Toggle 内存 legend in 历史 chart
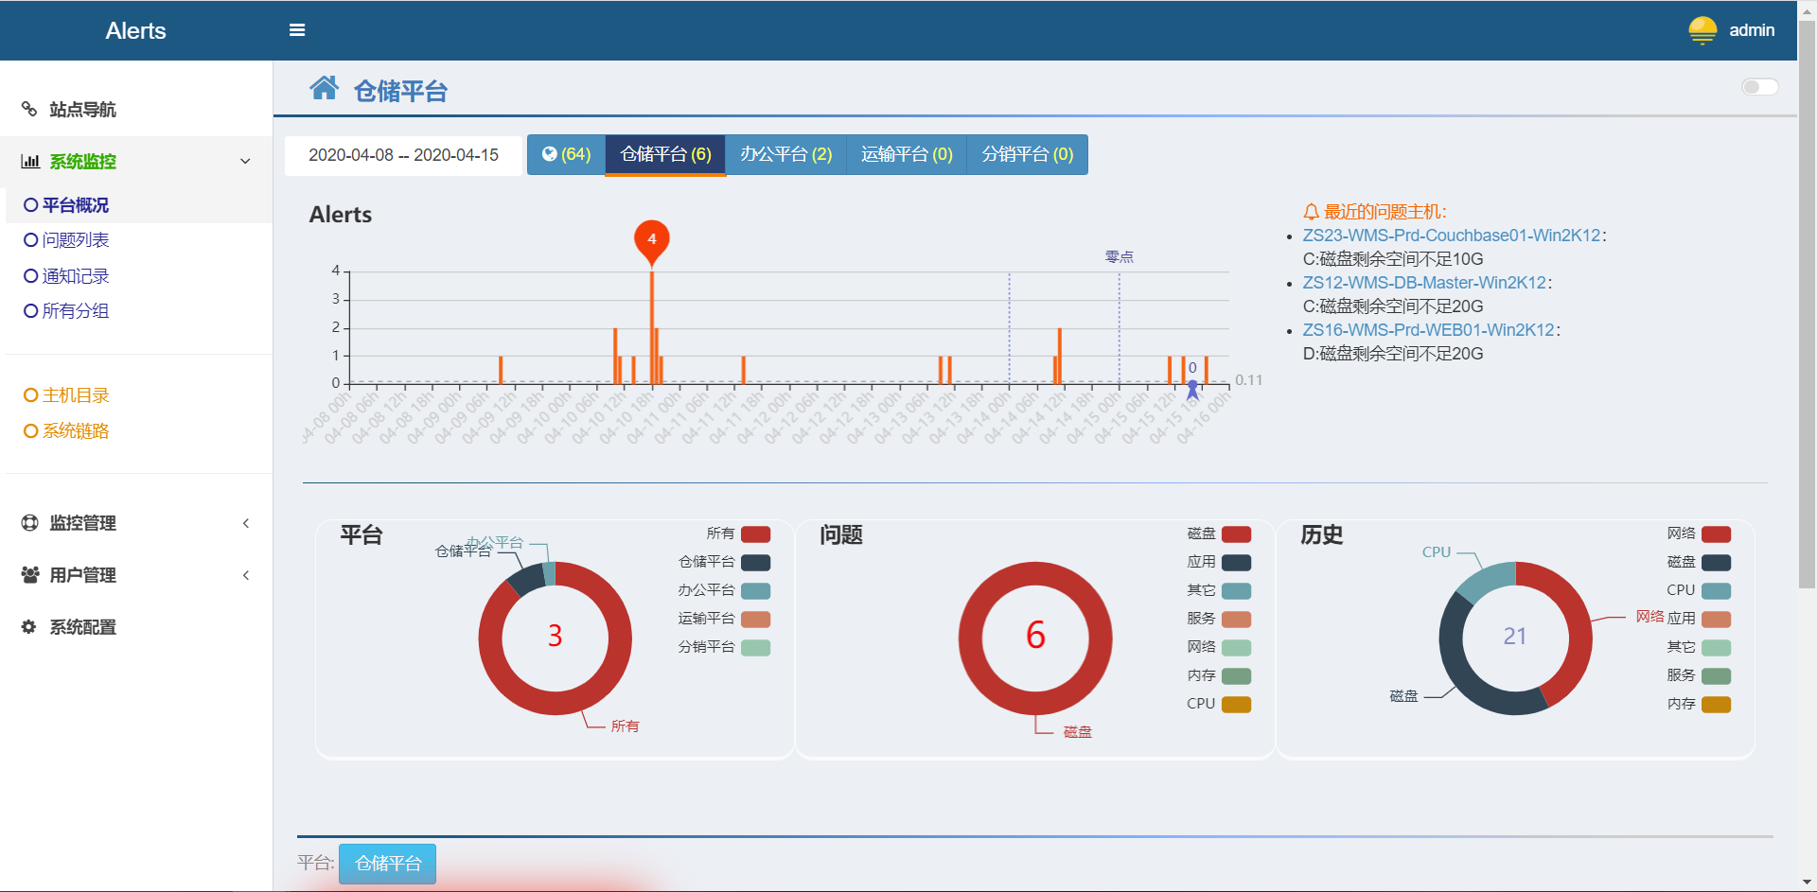The image size is (1817, 892). click(1699, 705)
